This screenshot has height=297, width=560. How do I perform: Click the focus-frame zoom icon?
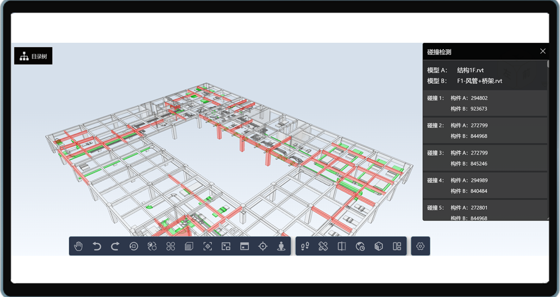(x=208, y=246)
